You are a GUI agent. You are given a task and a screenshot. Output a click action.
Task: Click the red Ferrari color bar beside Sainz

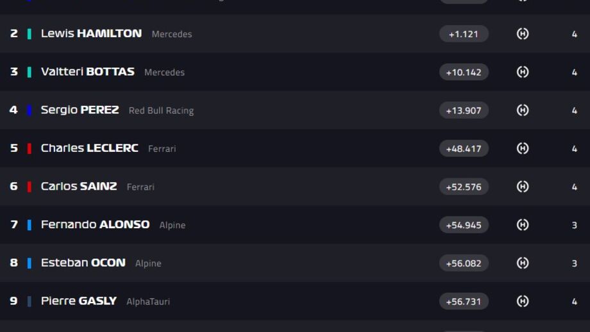29,187
